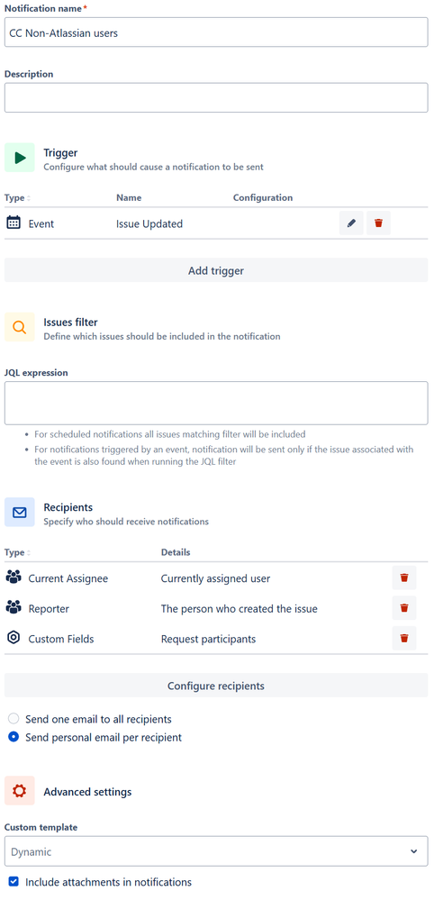Open the Custom template Dynamic dropdown

tap(216, 851)
